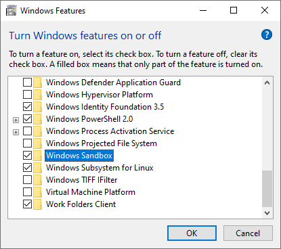Click folder icon beside Windows Sandbox

tap(37, 156)
